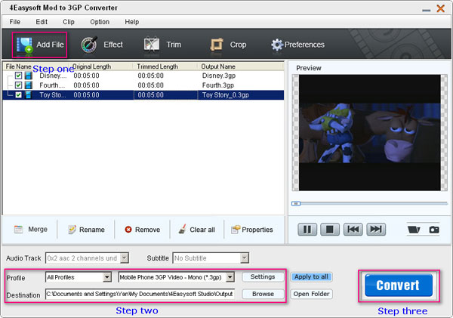Click the Clear all broom icon

(x=182, y=229)
